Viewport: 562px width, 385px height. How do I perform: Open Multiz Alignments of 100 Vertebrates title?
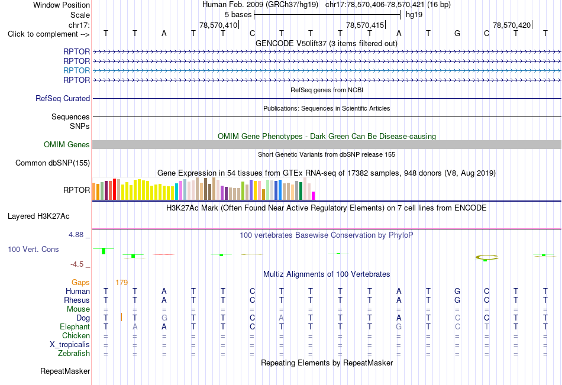pyautogui.click(x=327, y=274)
